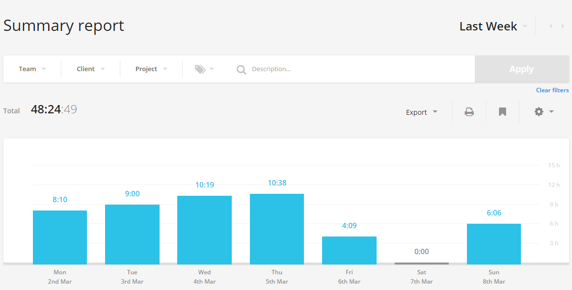Click the Clear filters link
The height and width of the screenshot is (290, 572).
tap(552, 90)
